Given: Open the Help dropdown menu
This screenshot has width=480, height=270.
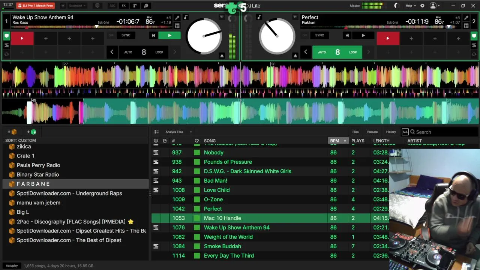Looking at the screenshot, I should pos(411,6).
